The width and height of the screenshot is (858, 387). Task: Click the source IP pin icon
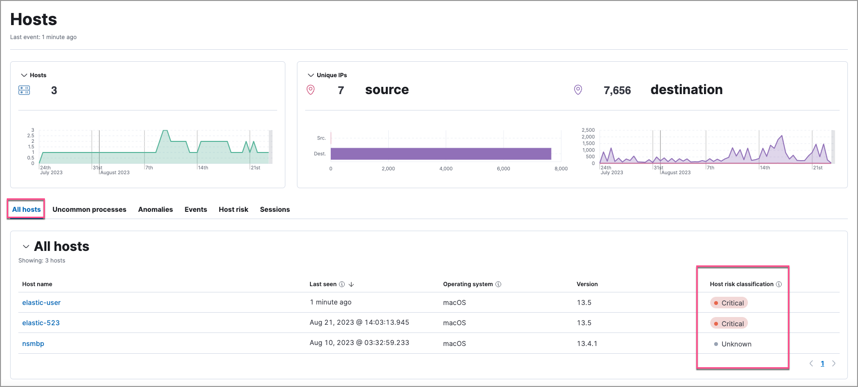click(x=310, y=90)
